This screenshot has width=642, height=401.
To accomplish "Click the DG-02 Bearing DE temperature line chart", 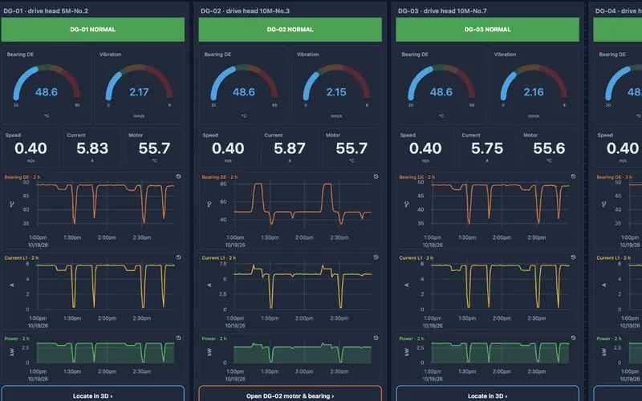I will (x=303, y=204).
